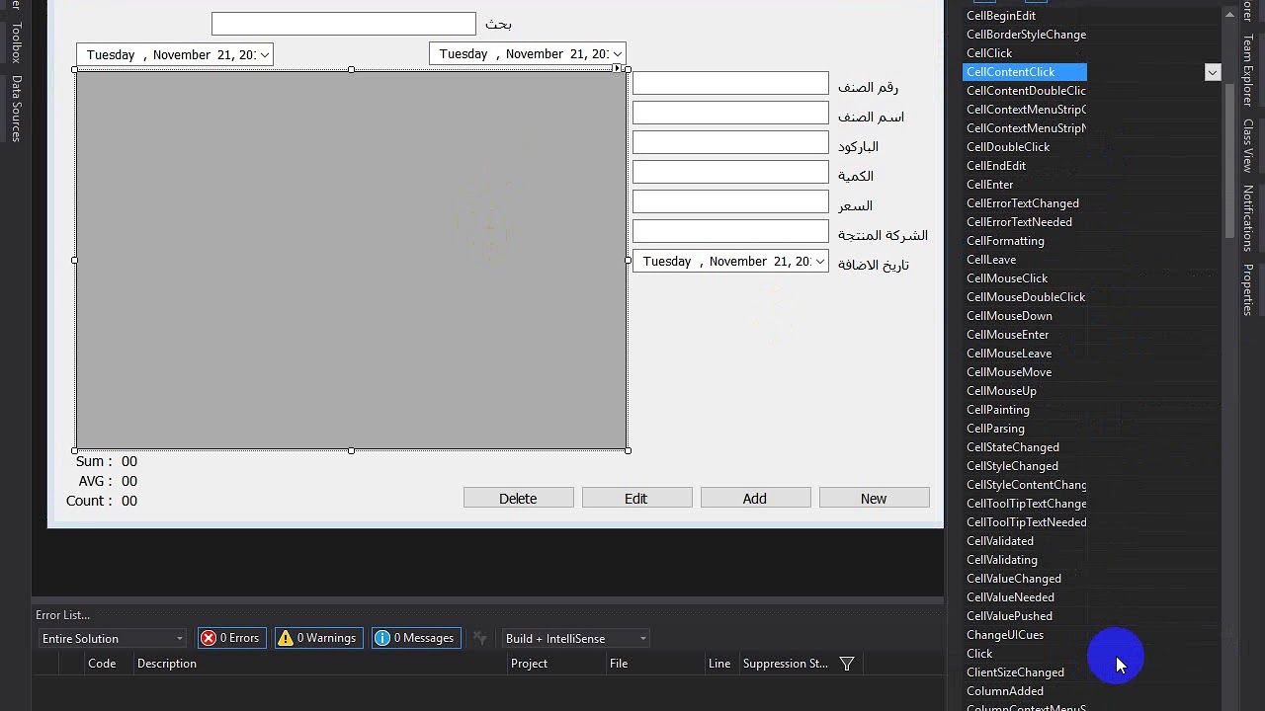
Task: Select the CellBeginEdit event
Action: point(1001,16)
